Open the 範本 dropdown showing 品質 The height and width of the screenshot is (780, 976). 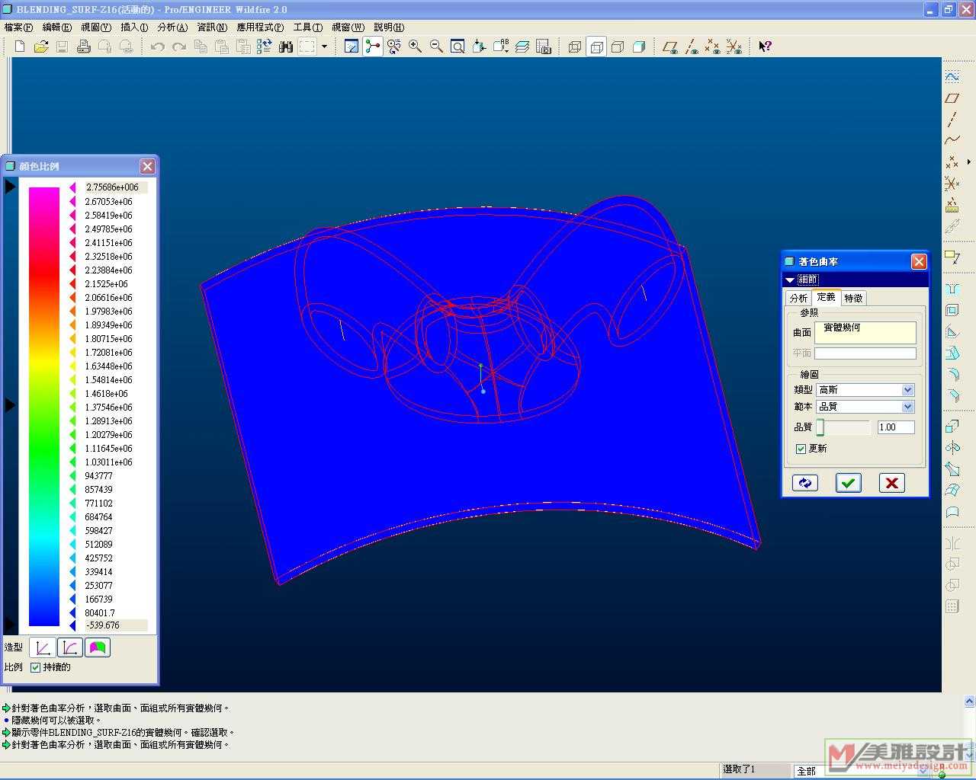coord(907,407)
